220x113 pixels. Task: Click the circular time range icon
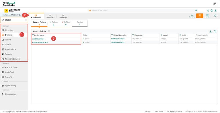click(215, 16)
